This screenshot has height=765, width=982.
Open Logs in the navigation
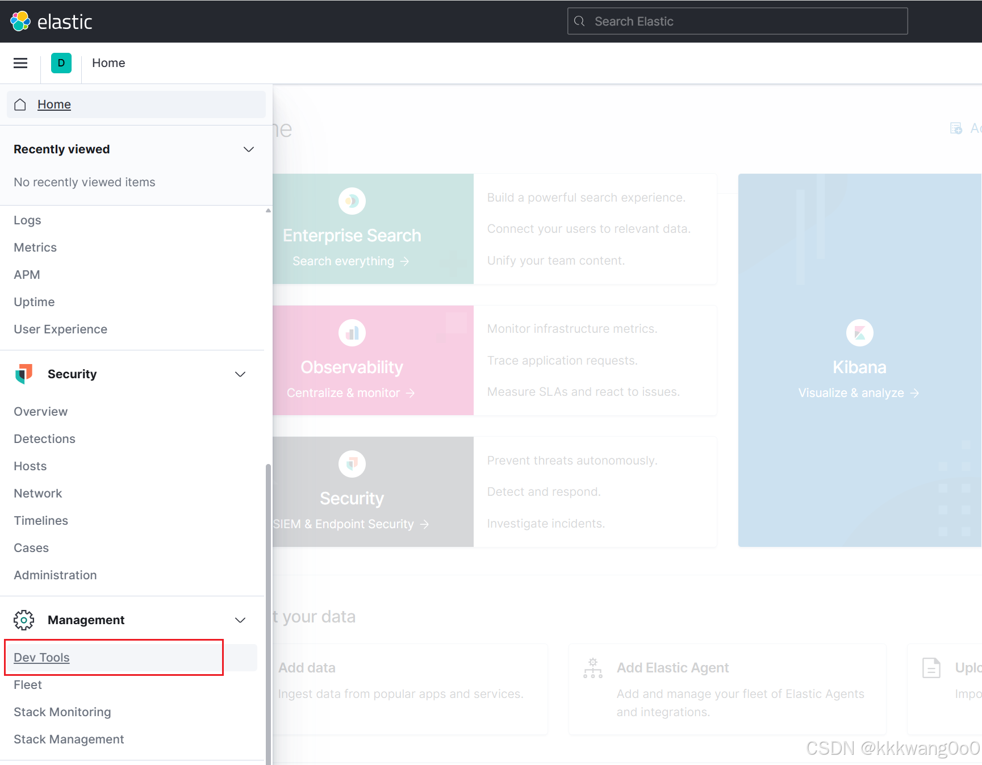[x=27, y=220]
